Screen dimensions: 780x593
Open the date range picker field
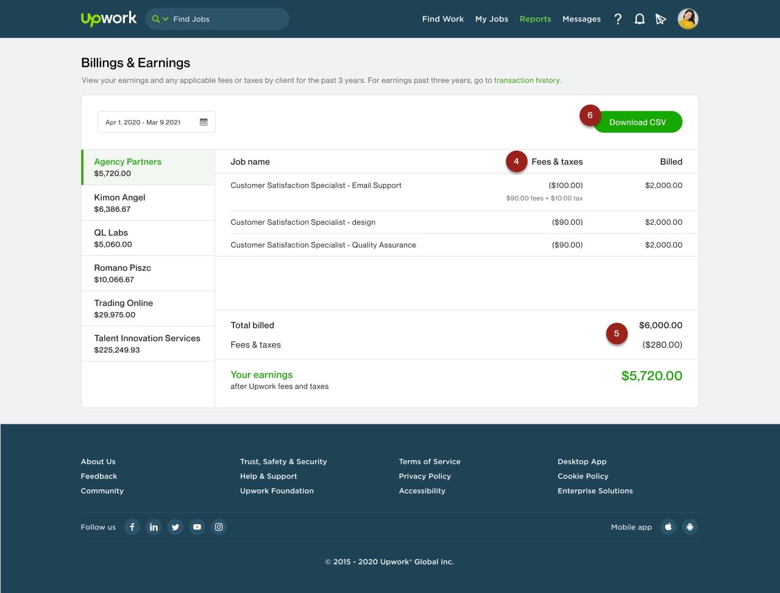pyautogui.click(x=157, y=122)
